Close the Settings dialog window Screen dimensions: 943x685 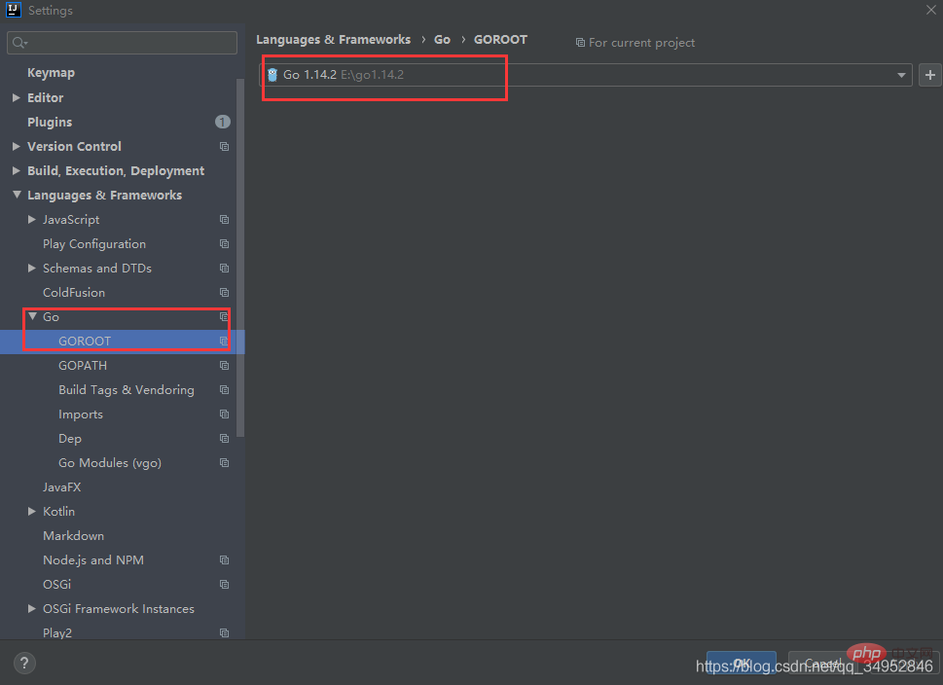point(931,10)
